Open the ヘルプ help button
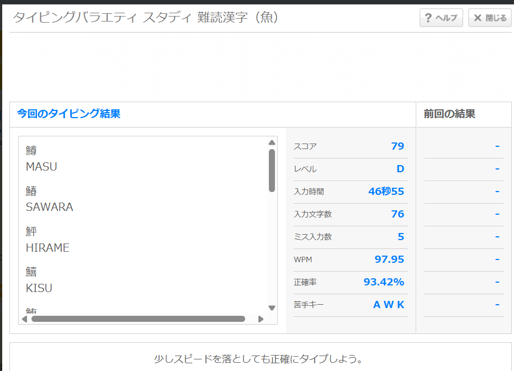This screenshot has width=514, height=371. coord(441,18)
